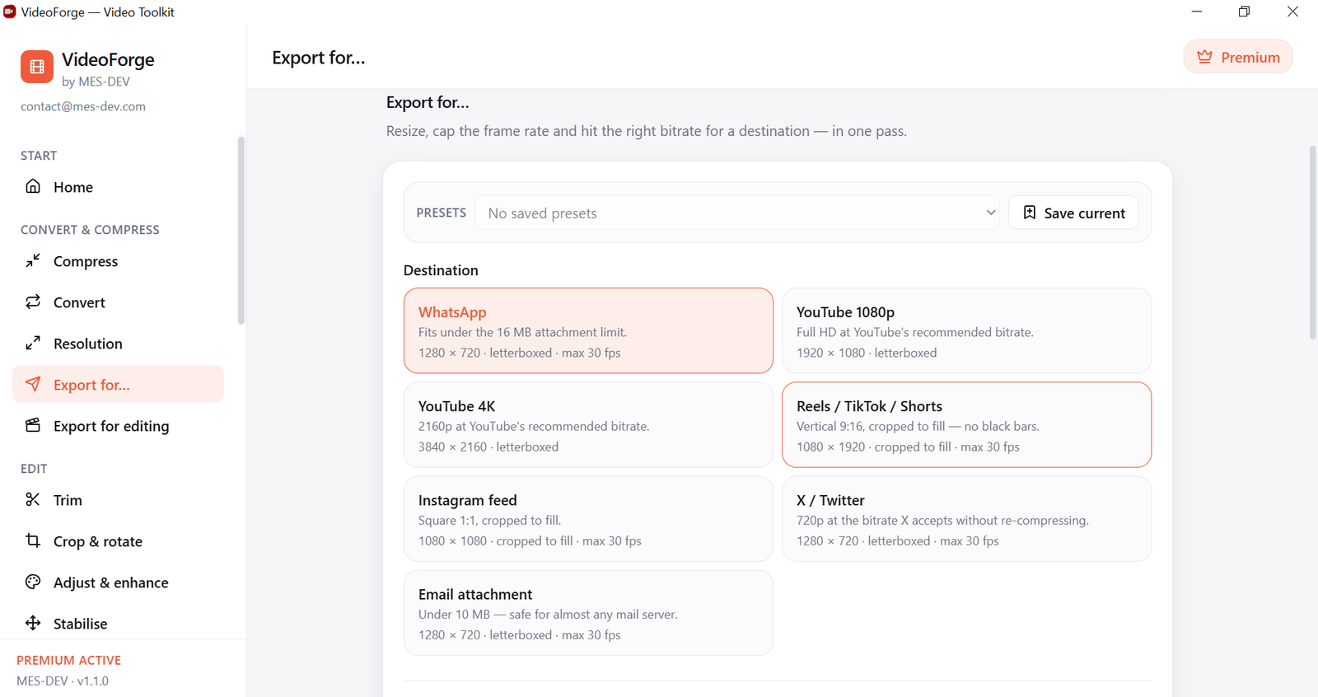This screenshot has width=1318, height=697.
Task: Switch to the Resolution tool
Action: 118,344
